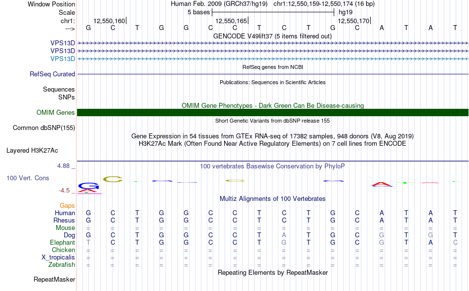Click the arrow strand direction label
The image size is (469, 291).
click(70, 29)
